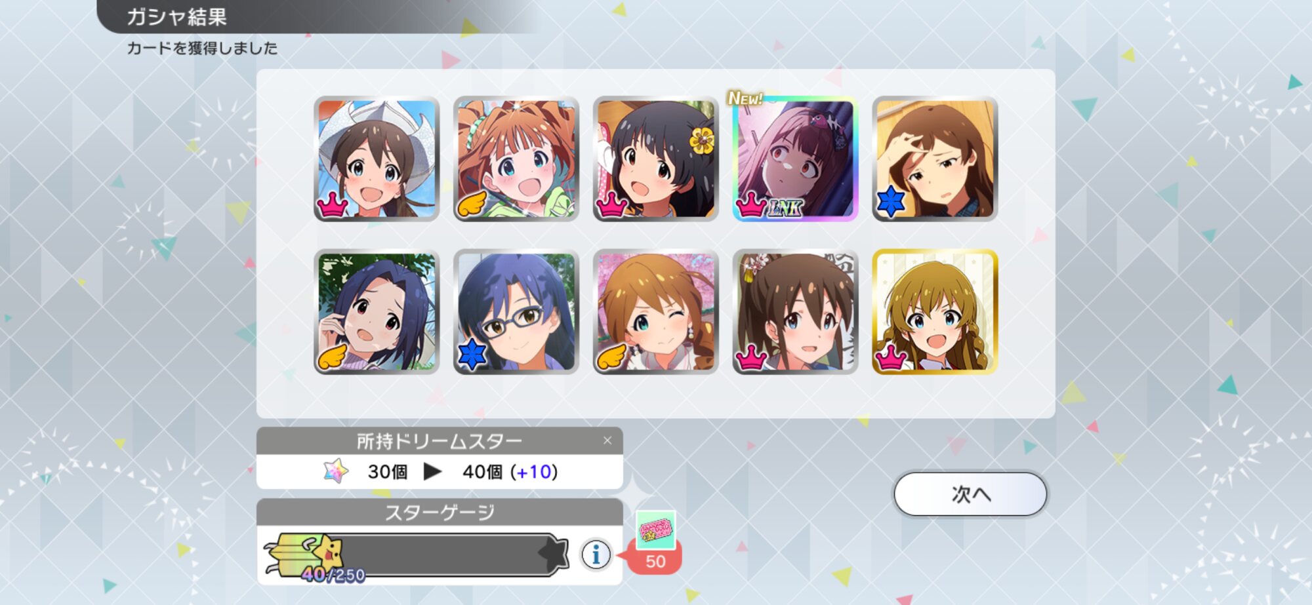Select the NEW pink-haired rainbow-framed card

click(x=795, y=159)
